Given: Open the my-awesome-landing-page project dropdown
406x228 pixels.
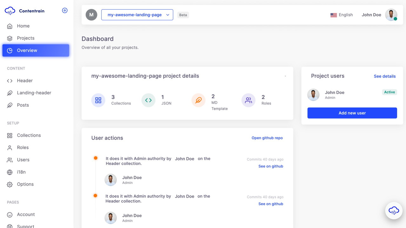Looking at the screenshot, I should 137,15.
